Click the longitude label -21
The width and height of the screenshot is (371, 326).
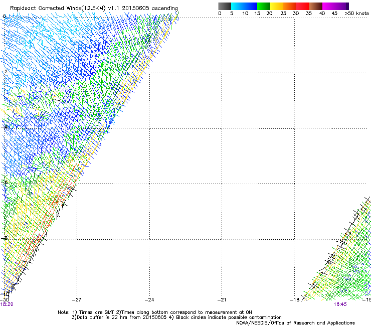tap(222, 300)
